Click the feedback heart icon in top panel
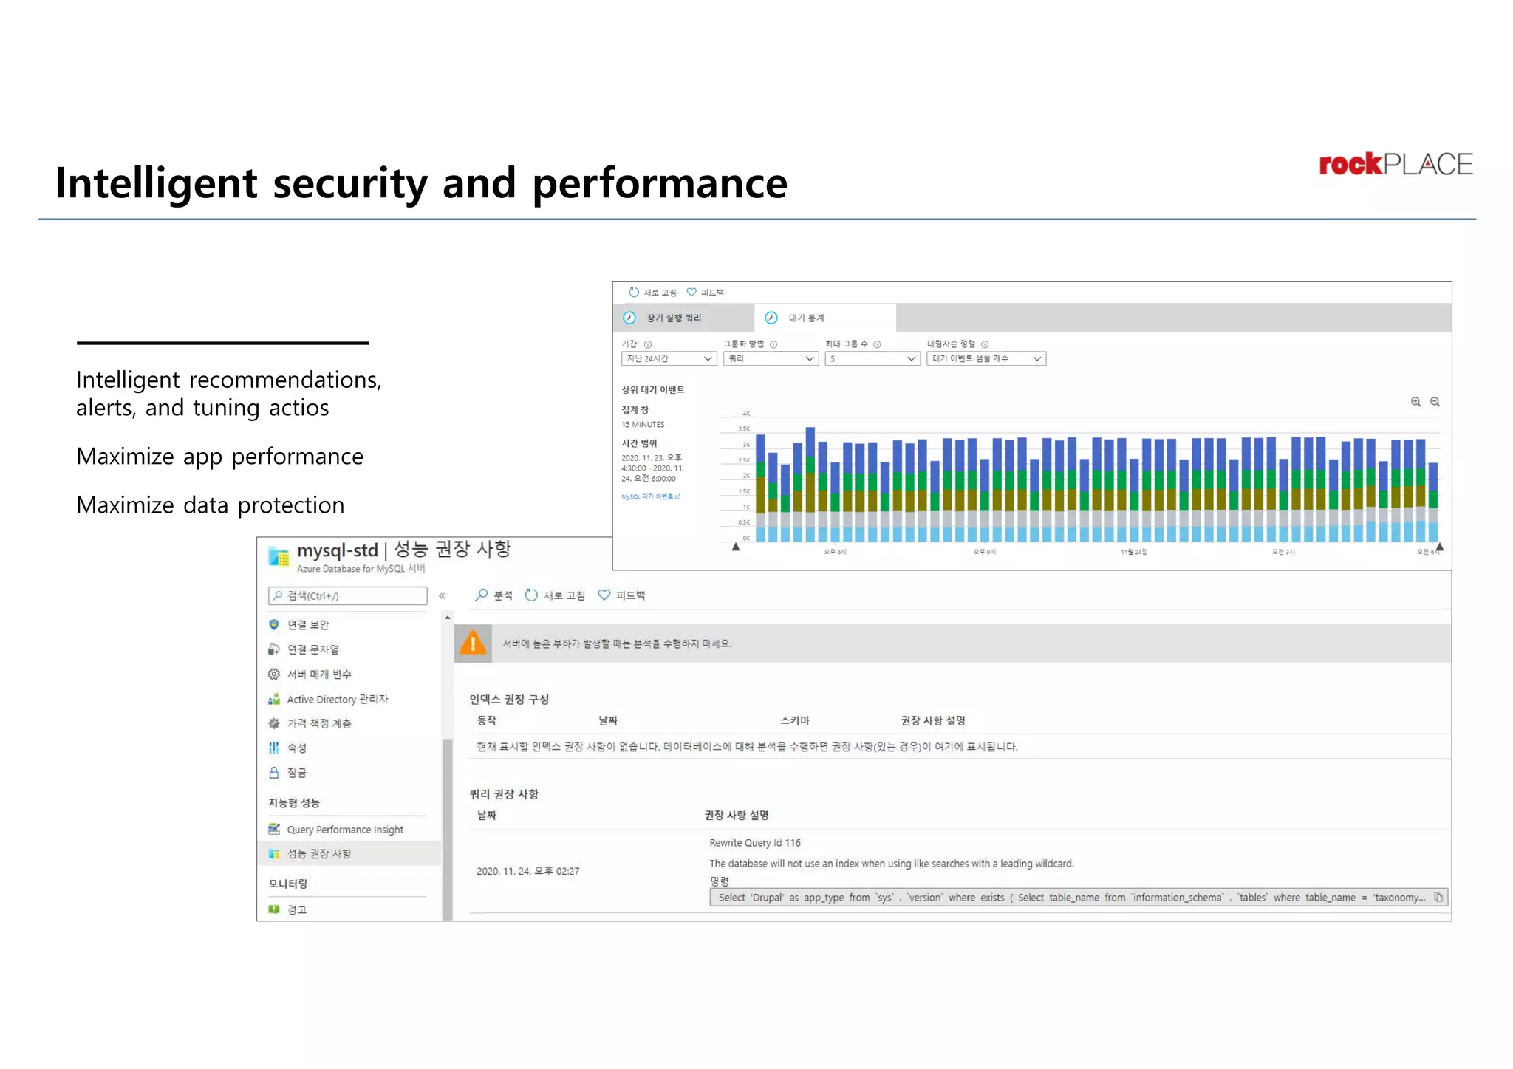This screenshot has height=1069, width=1513. coord(691,293)
